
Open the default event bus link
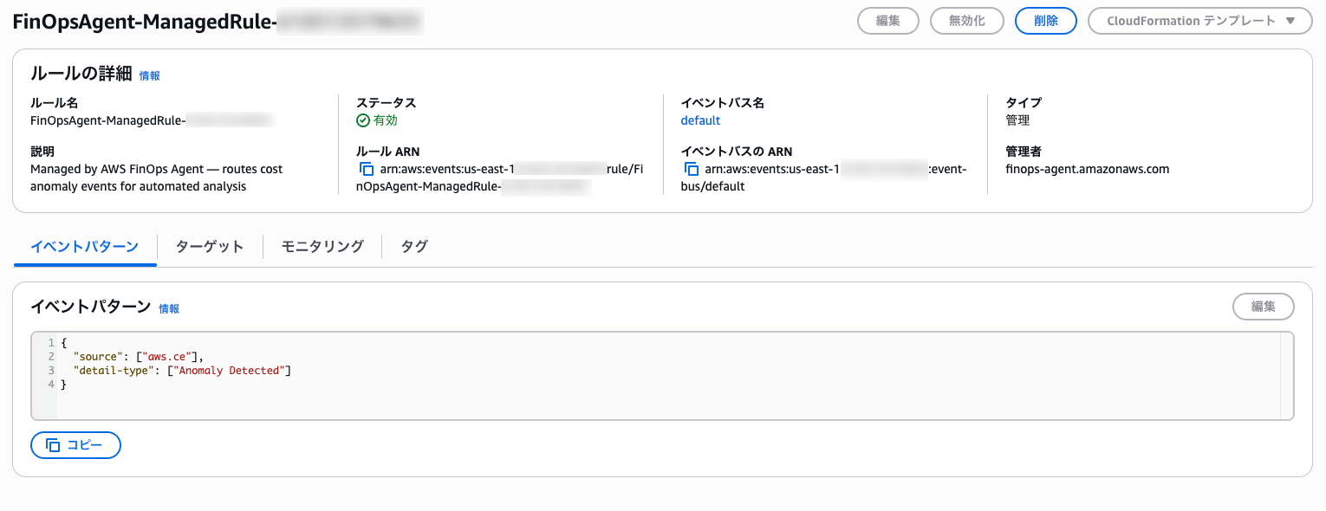coord(700,120)
